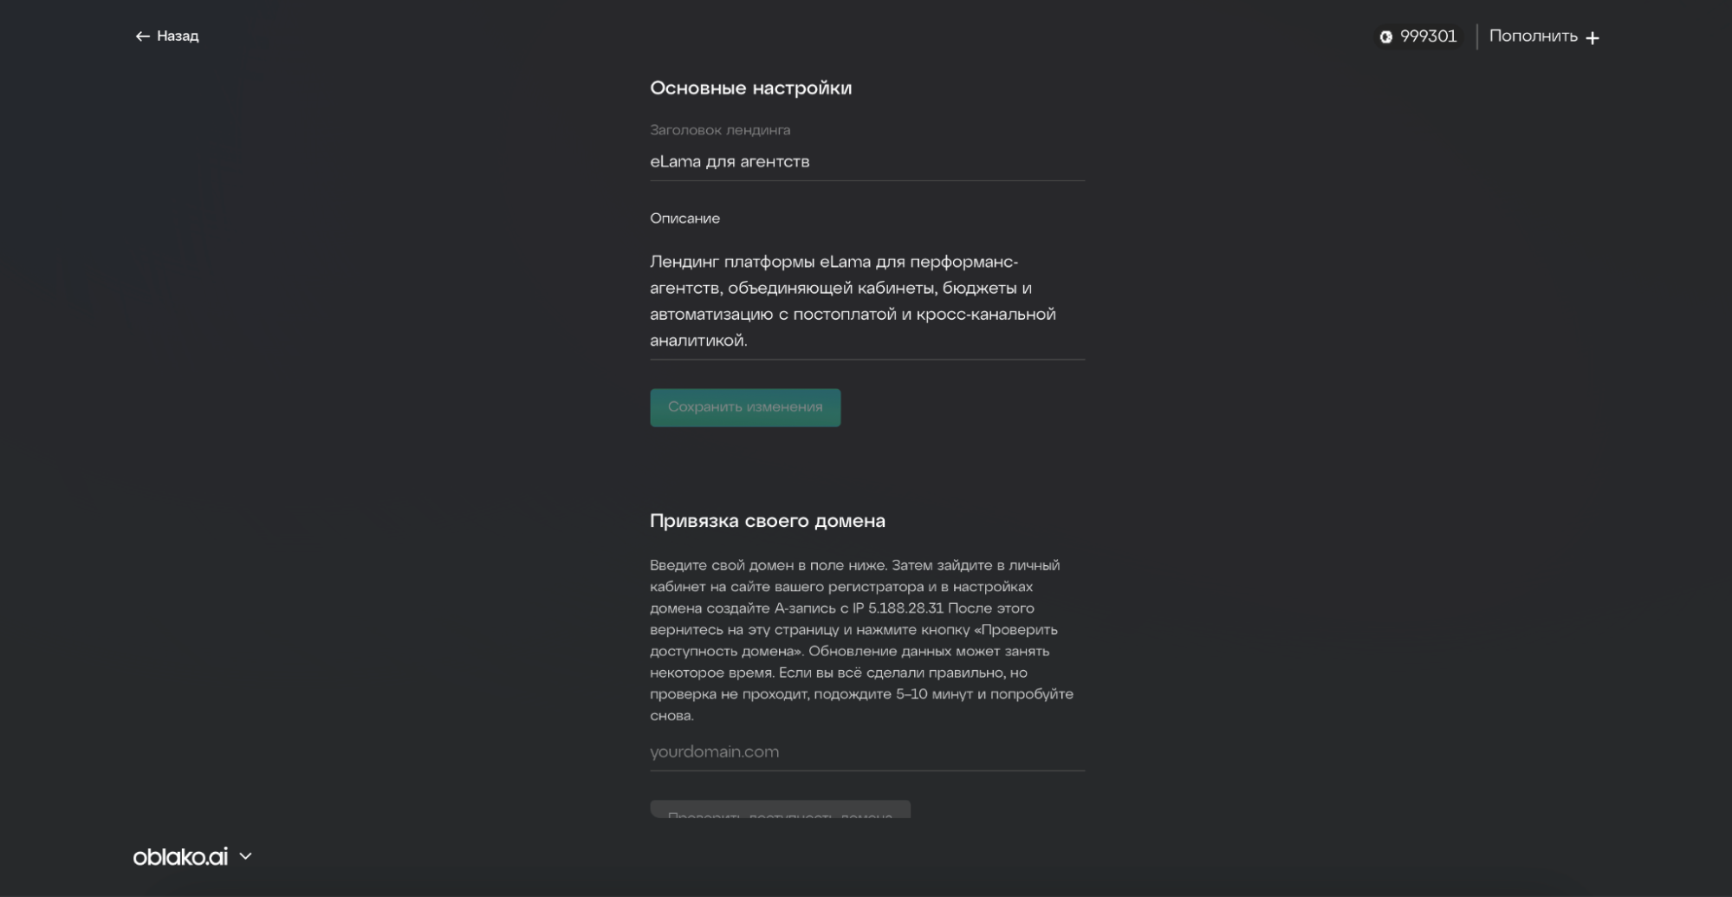Click the plus icon beside Пополнить
This screenshot has height=897, width=1732.
(1593, 37)
